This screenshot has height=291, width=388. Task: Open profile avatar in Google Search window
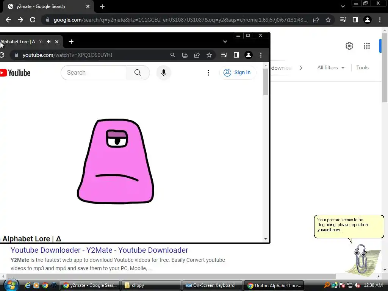coord(368,20)
